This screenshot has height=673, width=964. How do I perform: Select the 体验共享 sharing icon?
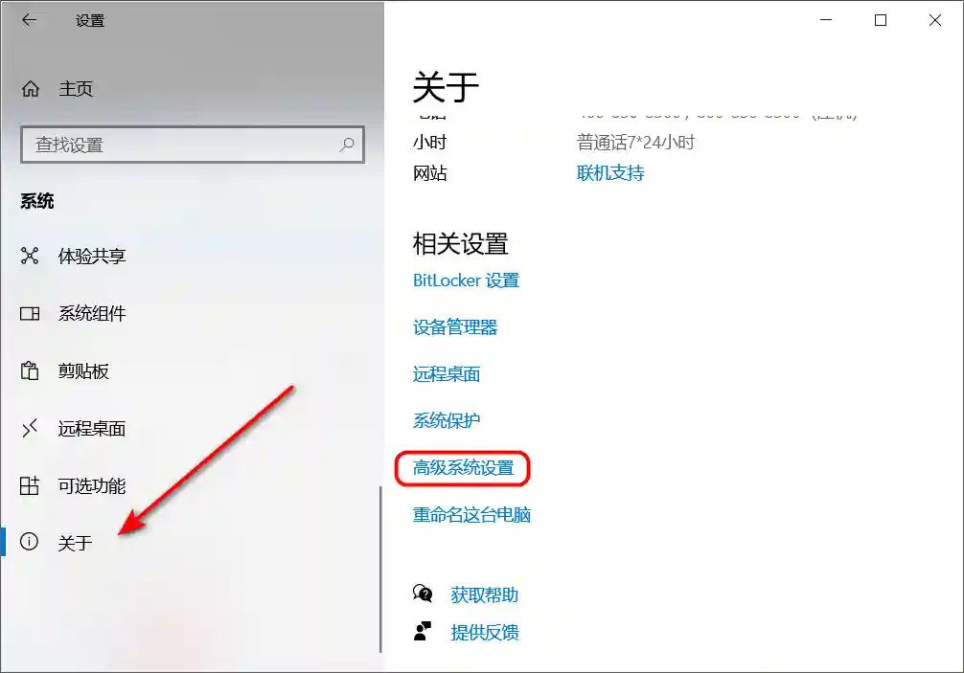(30, 256)
